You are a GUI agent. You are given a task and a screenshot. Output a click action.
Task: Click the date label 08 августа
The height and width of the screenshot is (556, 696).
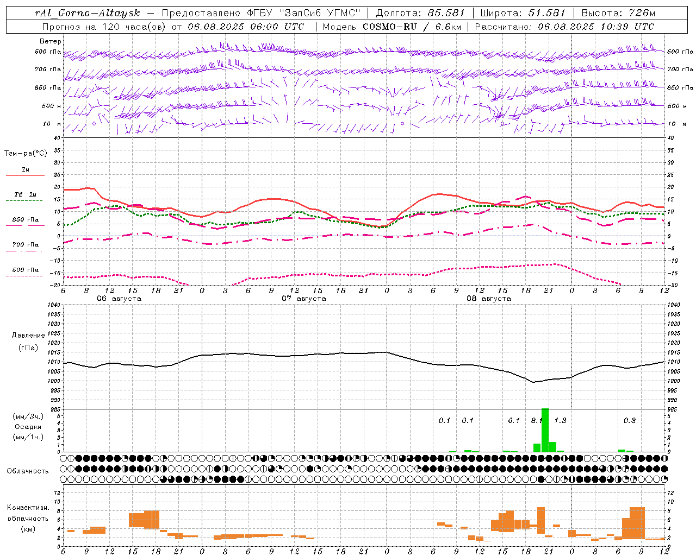click(x=489, y=299)
